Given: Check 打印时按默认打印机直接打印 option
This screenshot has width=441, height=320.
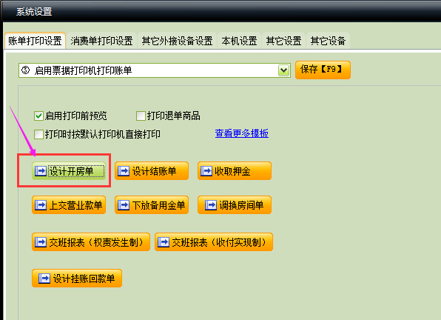Looking at the screenshot, I should [x=38, y=134].
